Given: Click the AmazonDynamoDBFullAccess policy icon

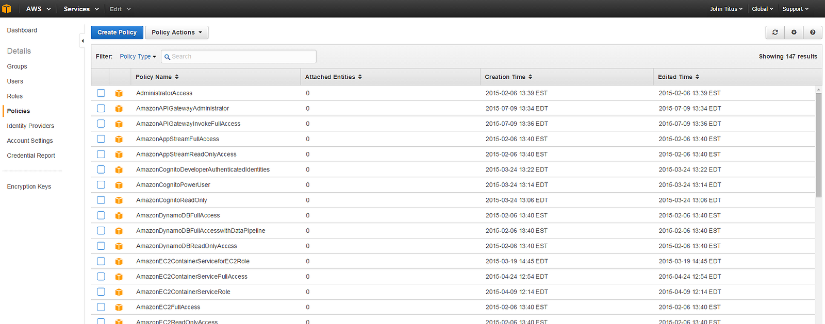Looking at the screenshot, I should tap(119, 216).
